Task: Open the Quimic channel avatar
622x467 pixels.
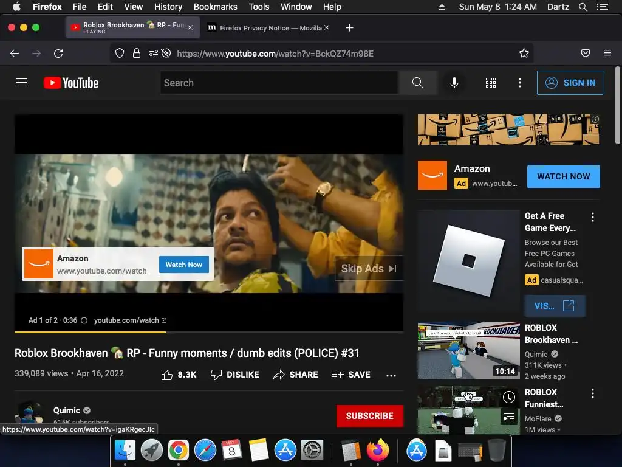Action: [29, 412]
